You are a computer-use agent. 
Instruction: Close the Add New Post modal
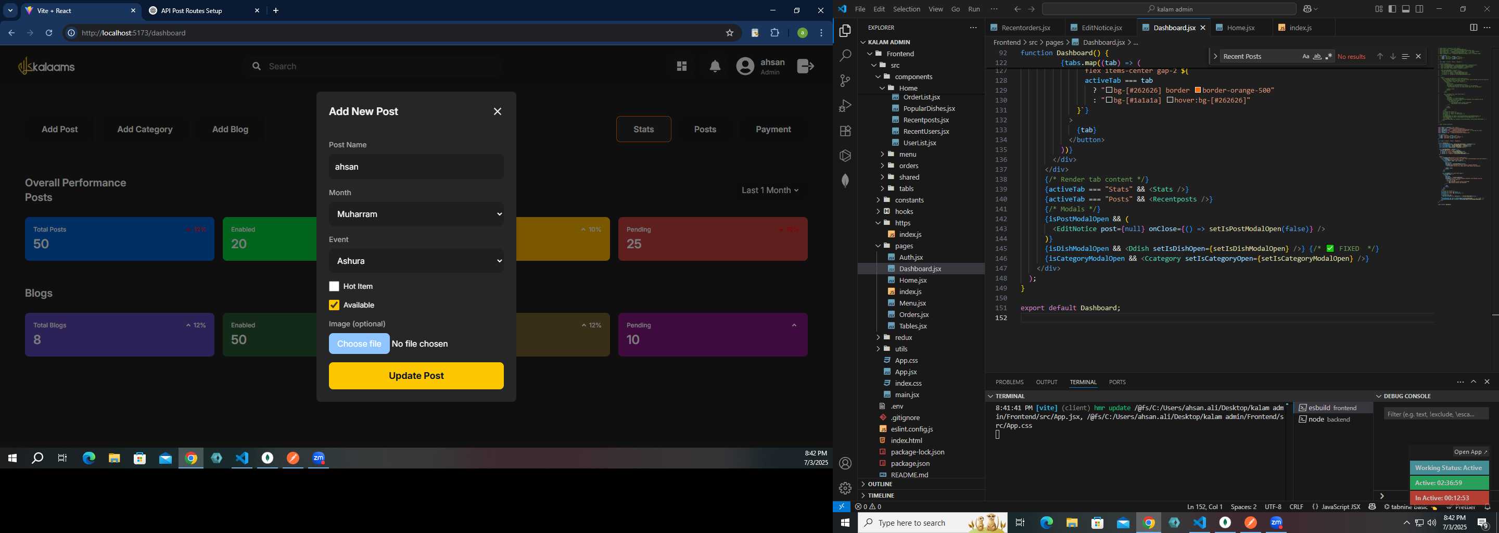click(498, 112)
